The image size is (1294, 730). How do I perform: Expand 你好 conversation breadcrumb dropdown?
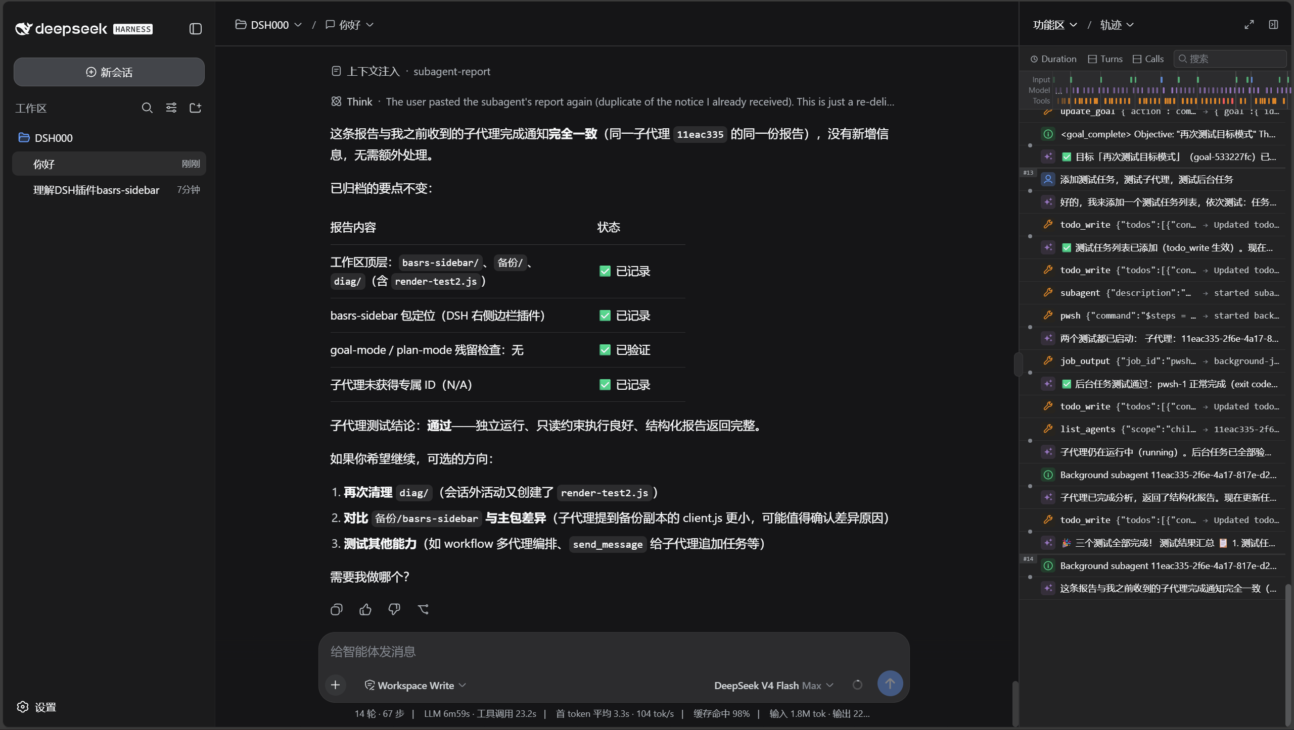tap(350, 25)
